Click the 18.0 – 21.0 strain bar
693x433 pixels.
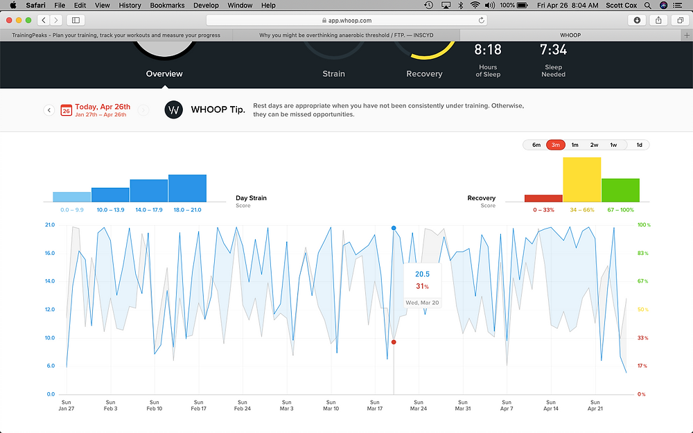187,188
